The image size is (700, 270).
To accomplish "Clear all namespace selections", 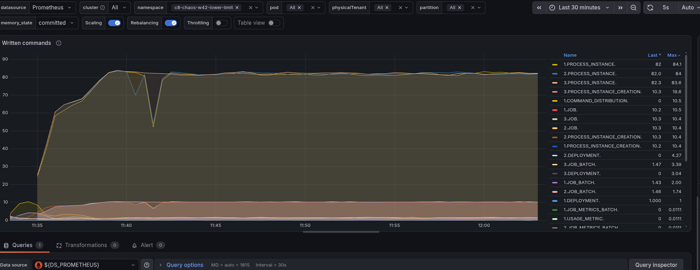I will point(250,8).
